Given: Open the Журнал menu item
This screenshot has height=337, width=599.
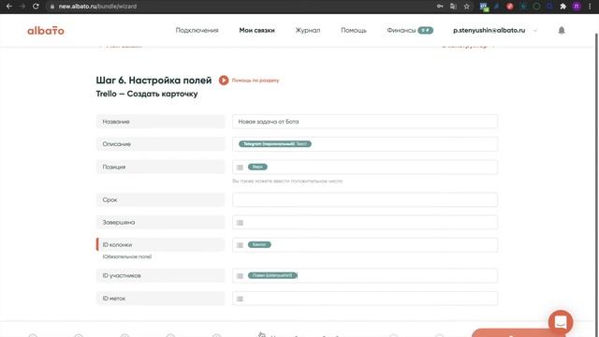Looking at the screenshot, I should point(308,30).
